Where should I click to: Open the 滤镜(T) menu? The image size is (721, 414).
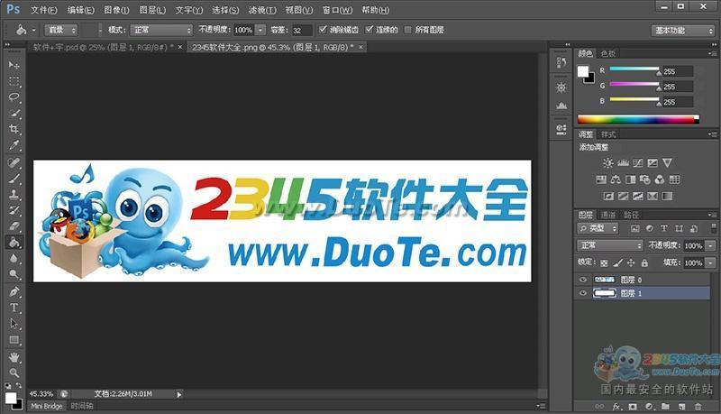pyautogui.click(x=262, y=10)
